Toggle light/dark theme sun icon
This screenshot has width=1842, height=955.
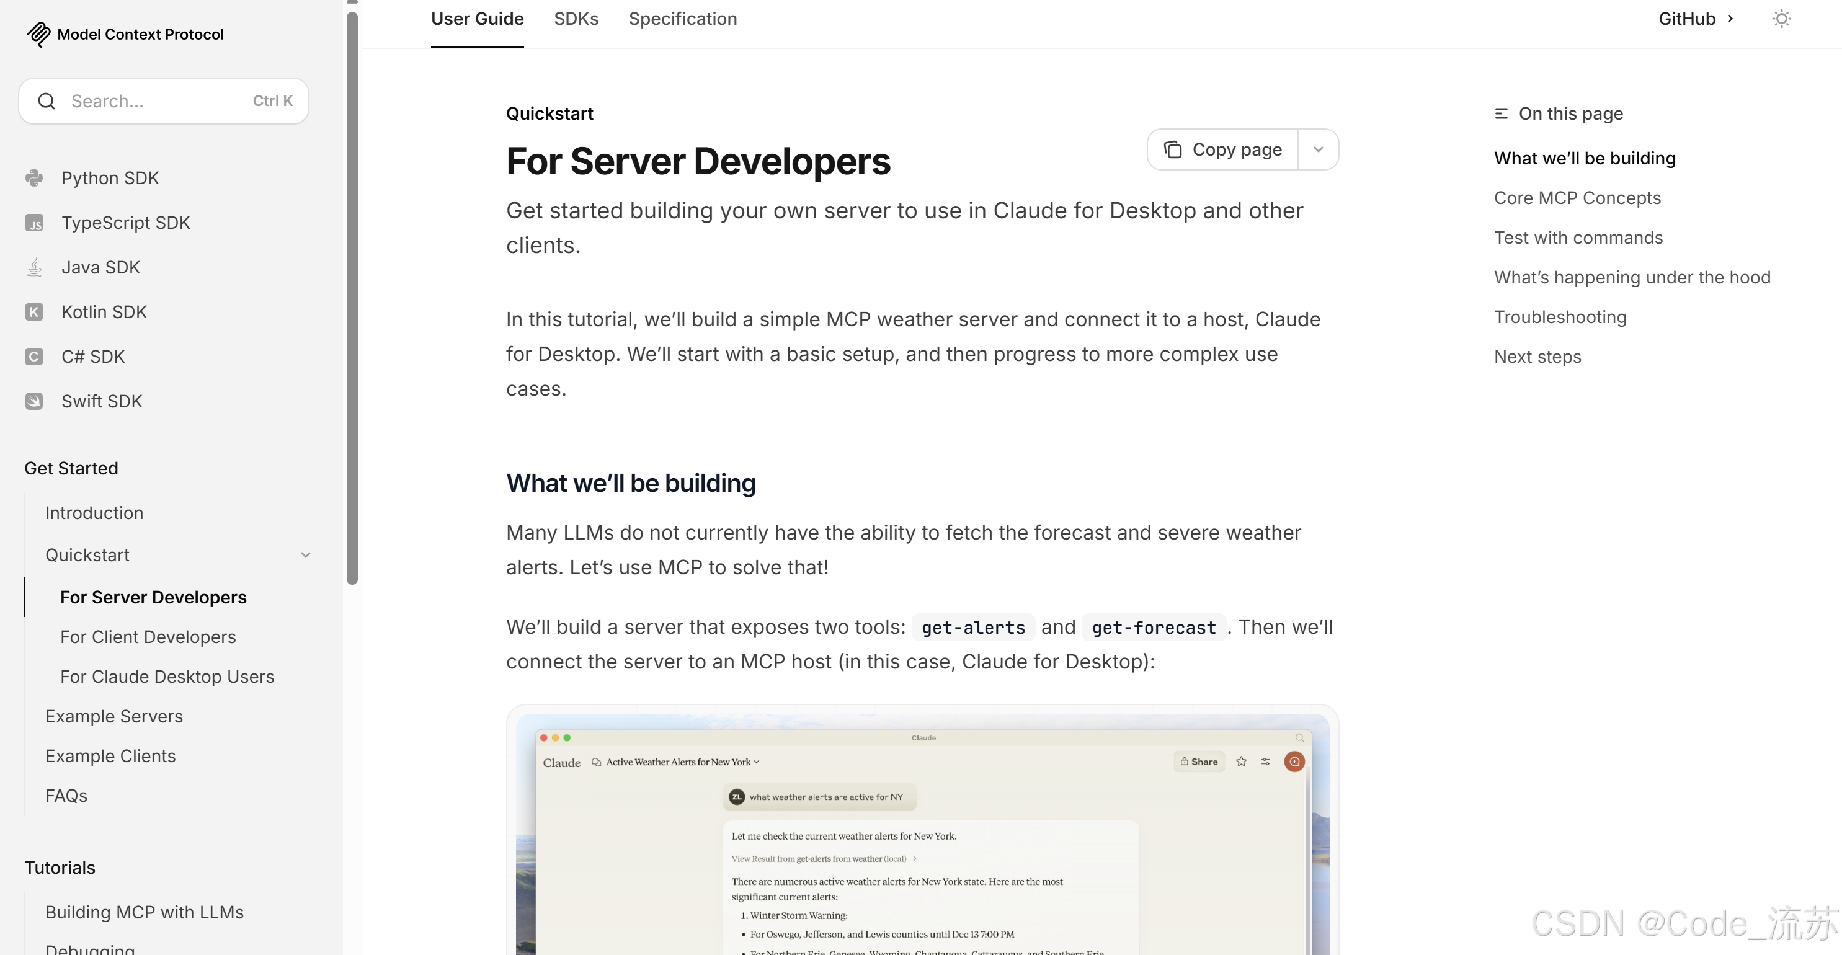tap(1781, 19)
